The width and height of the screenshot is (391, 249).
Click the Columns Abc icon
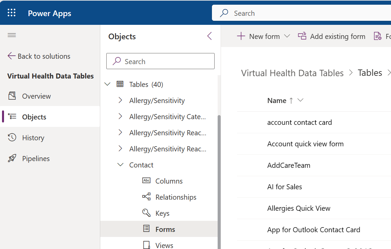coord(147,180)
